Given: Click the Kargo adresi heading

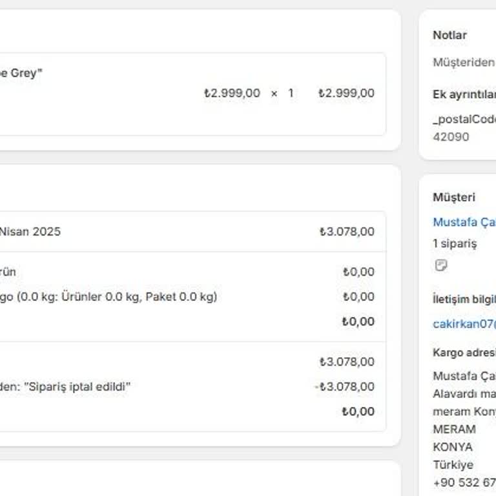Looking at the screenshot, I should (x=464, y=353).
